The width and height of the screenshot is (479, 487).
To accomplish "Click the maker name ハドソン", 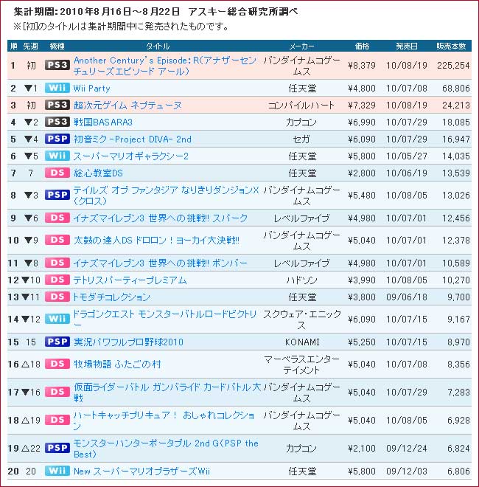I will click(x=301, y=280).
